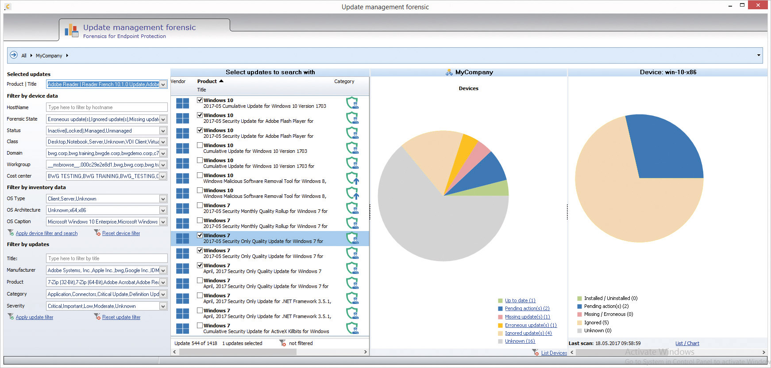The image size is (771, 368).
Task: Click the Apply update filter funnel icon
Action: [x=11, y=317]
